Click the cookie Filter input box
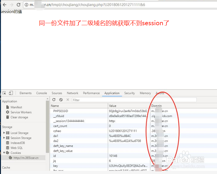 (x=134, y=100)
